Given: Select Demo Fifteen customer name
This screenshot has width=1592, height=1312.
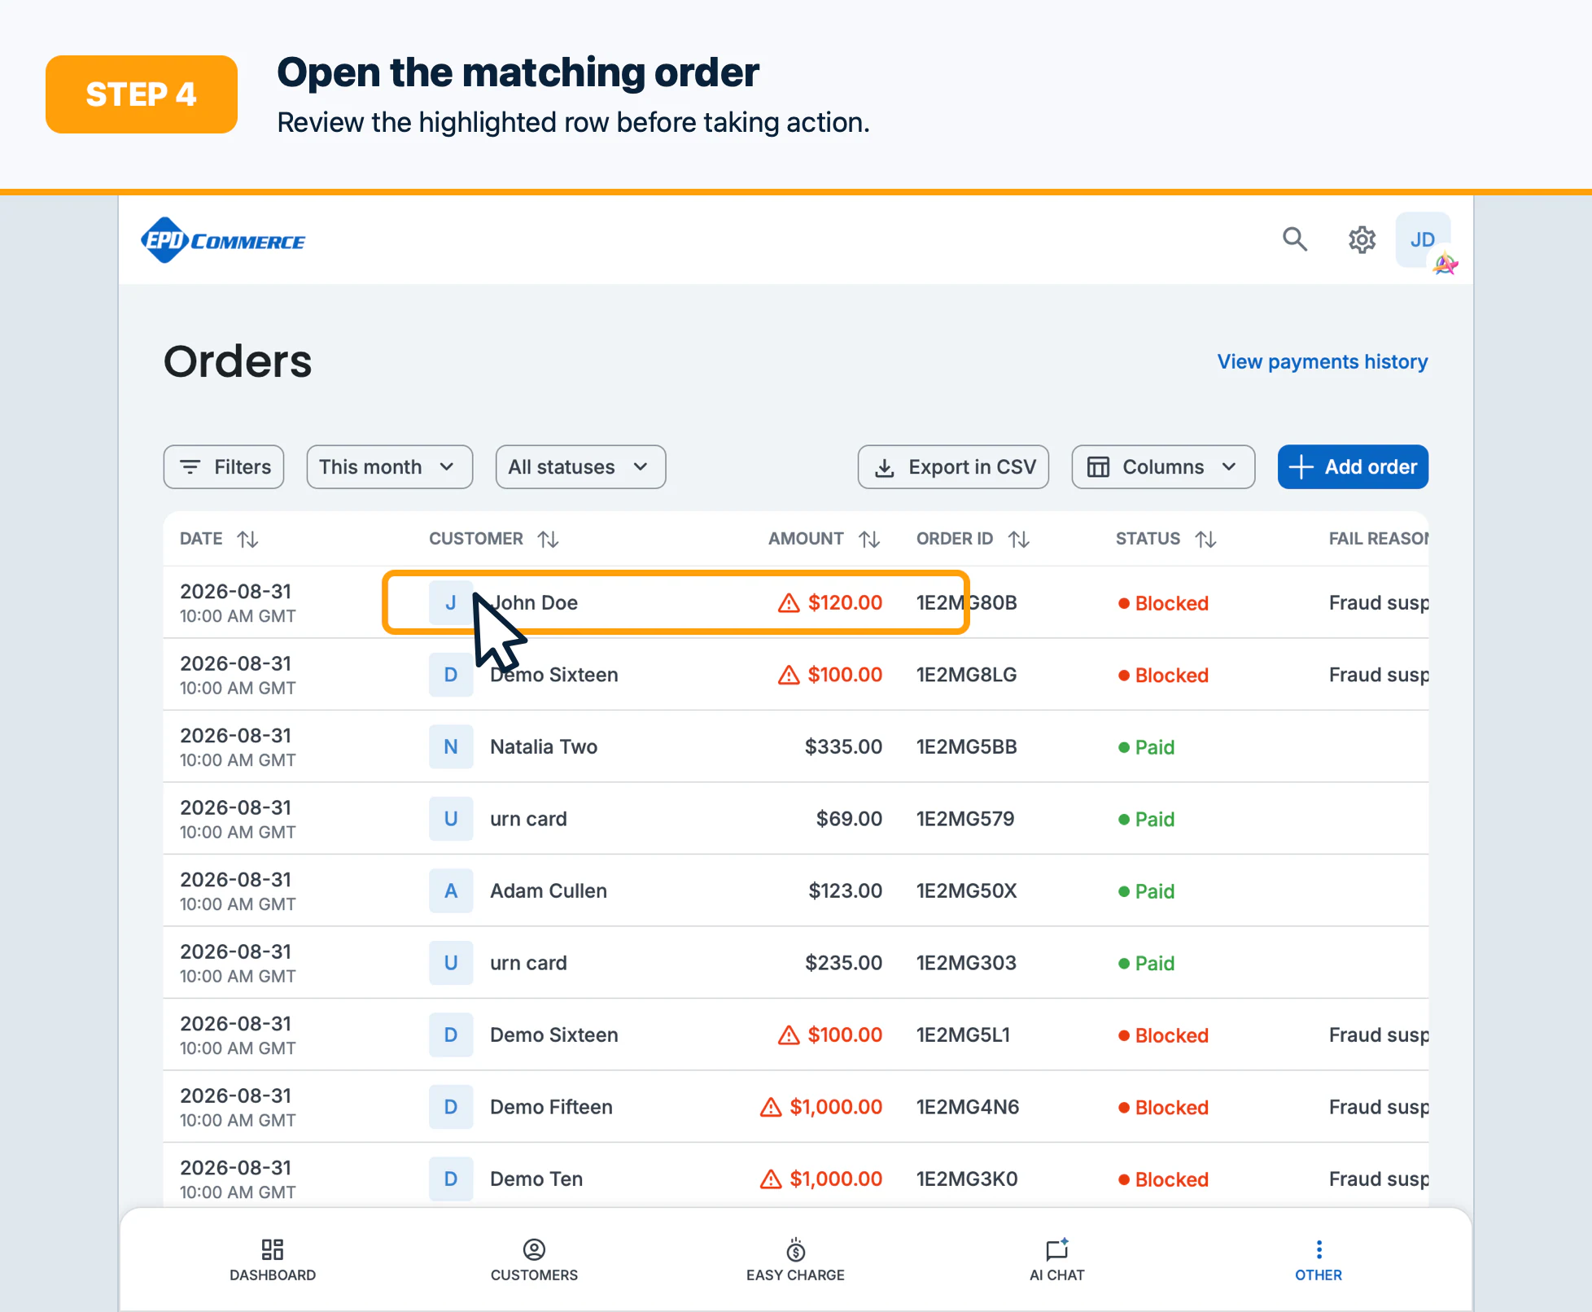Looking at the screenshot, I should coord(551,1107).
